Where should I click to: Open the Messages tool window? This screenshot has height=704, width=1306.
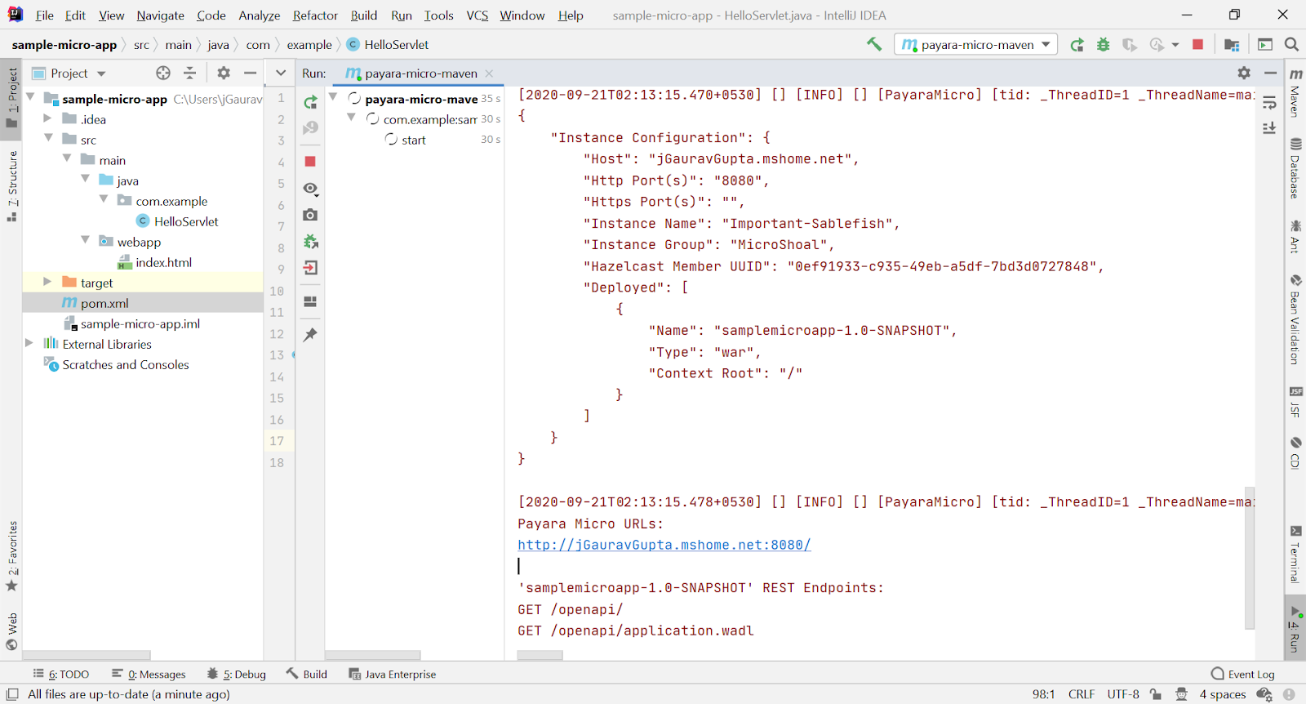coord(149,674)
